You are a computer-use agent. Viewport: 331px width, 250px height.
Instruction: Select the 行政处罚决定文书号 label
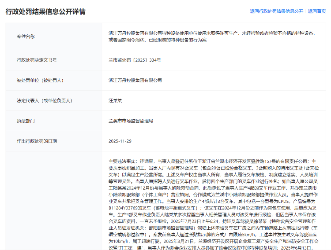[37, 60]
